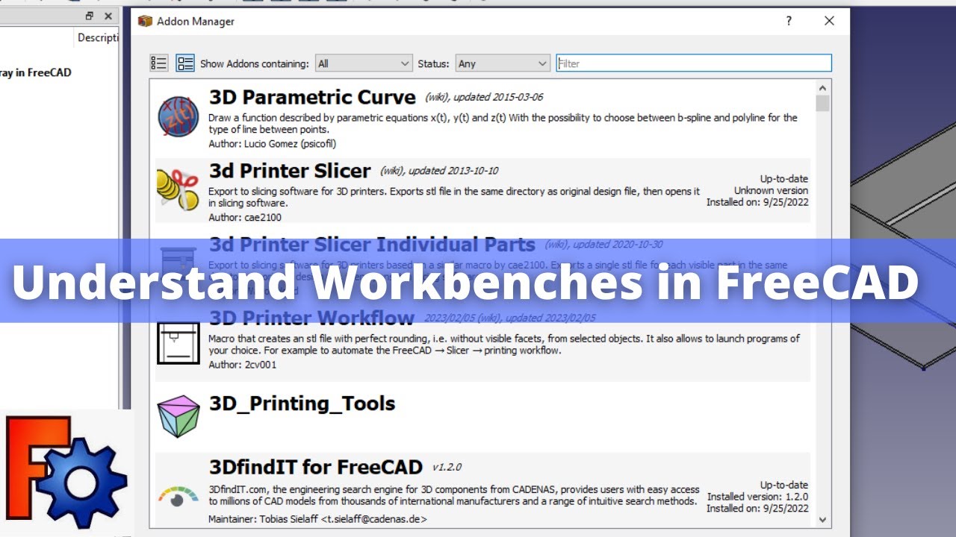Switch to expanded list view icon
This screenshot has height=537, width=956.
coord(185,63)
